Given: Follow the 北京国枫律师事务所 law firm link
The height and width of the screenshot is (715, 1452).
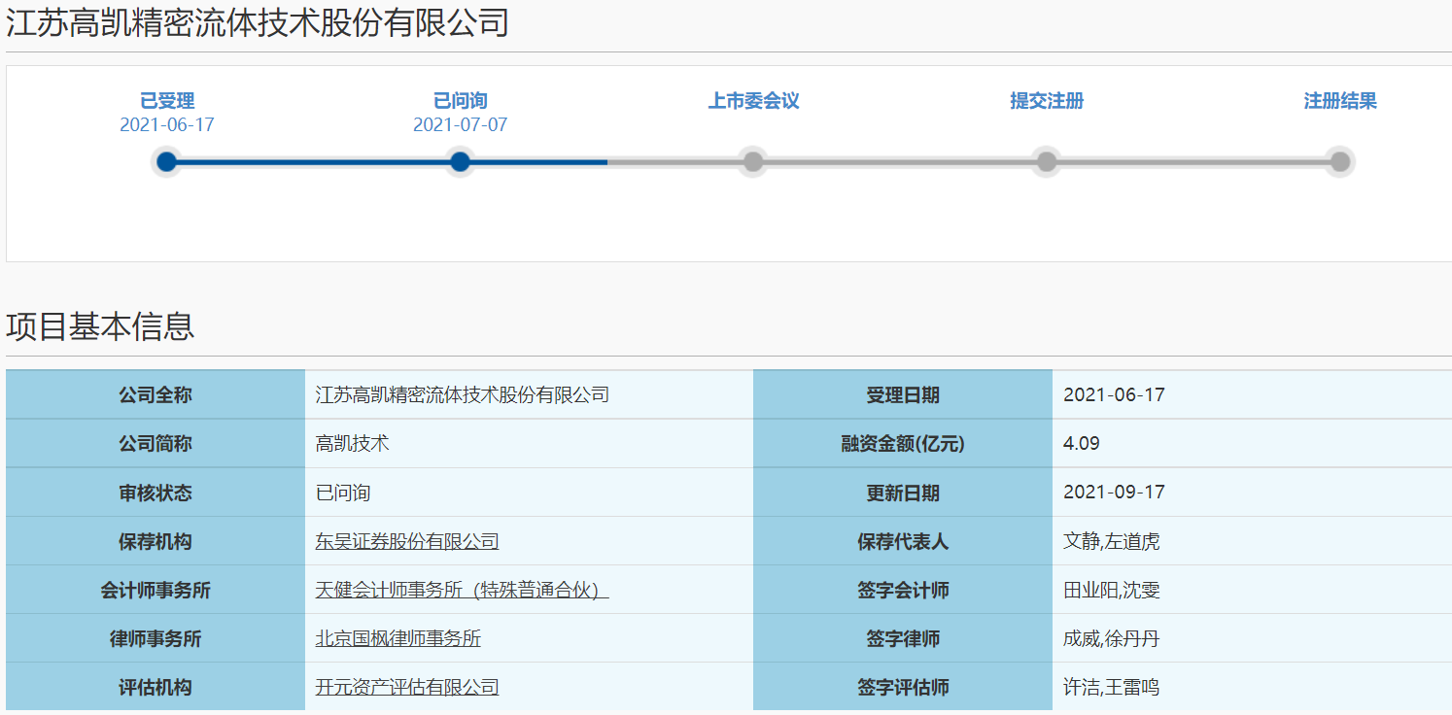Looking at the screenshot, I should coord(398,638).
